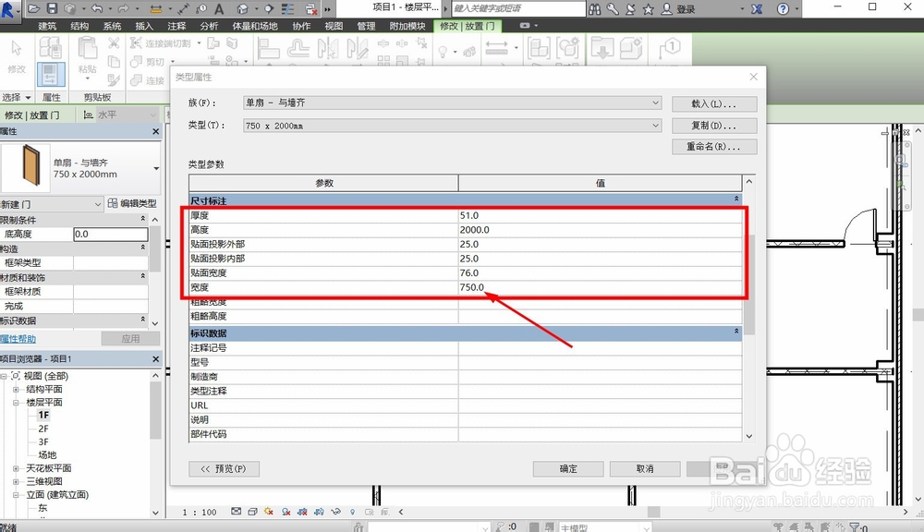
Task: Click the Load Family icon in ribbon
Action: (602, 48)
